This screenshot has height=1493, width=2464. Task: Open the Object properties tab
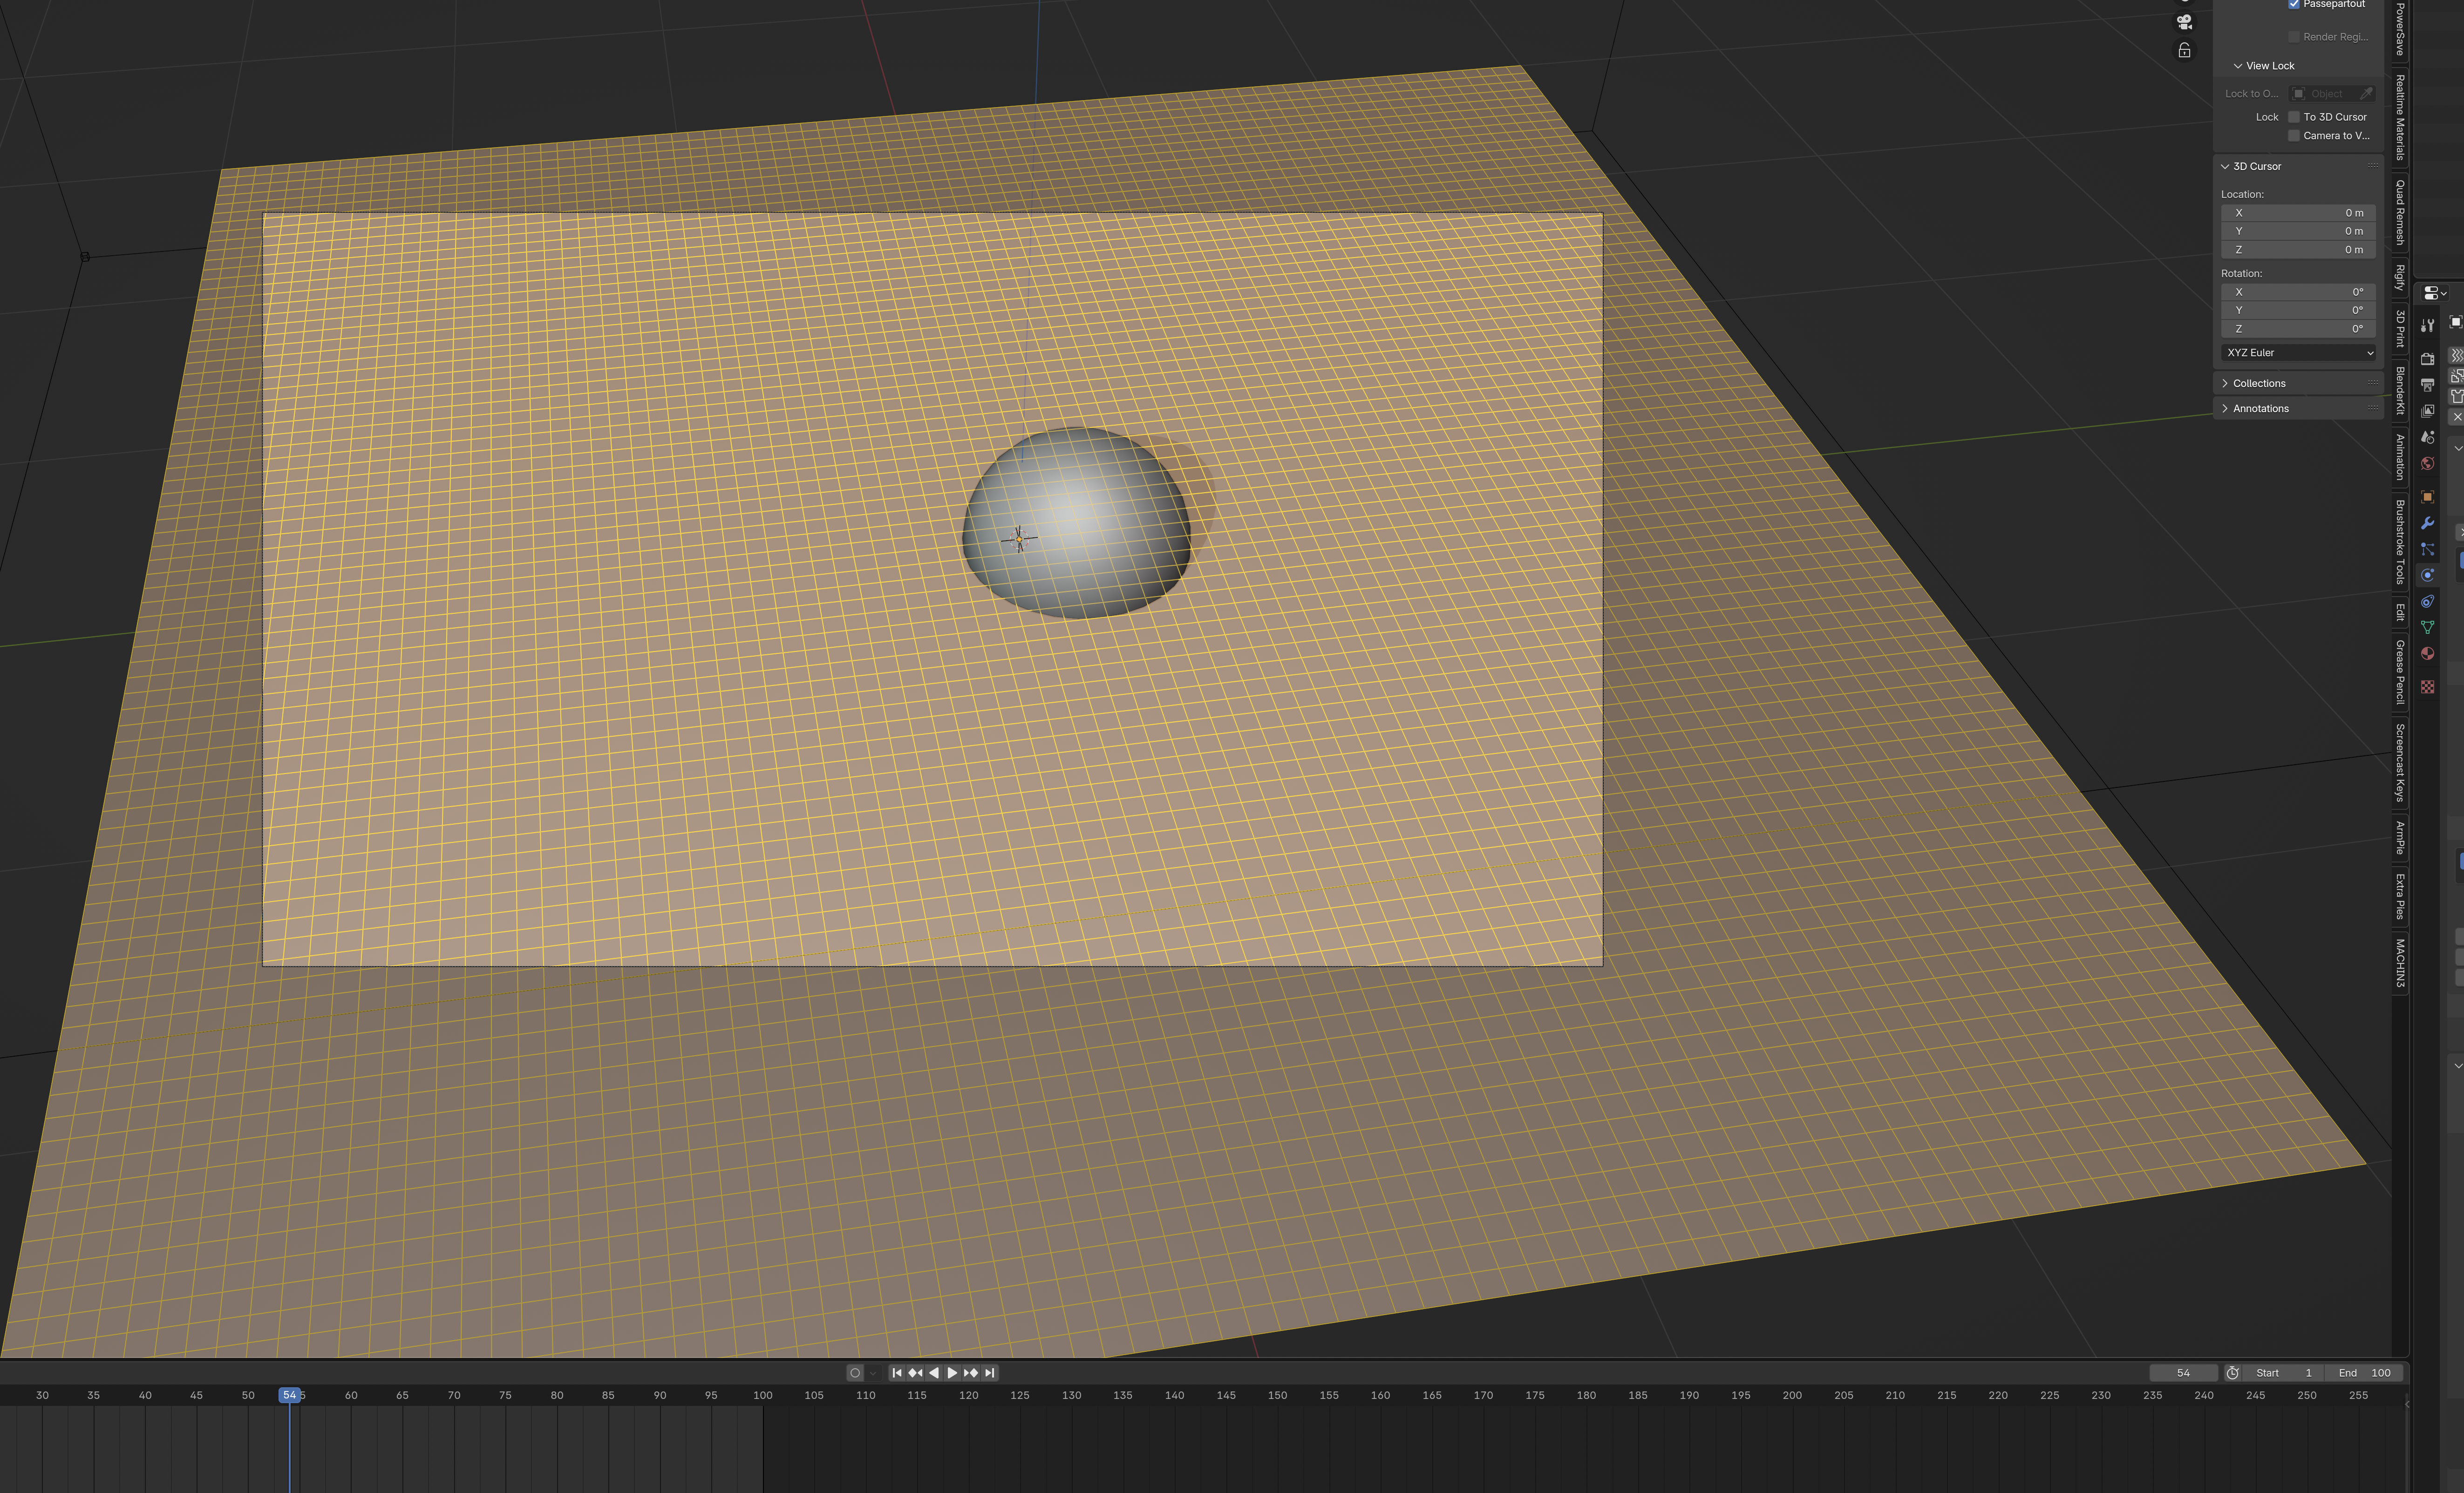[x=2427, y=497]
